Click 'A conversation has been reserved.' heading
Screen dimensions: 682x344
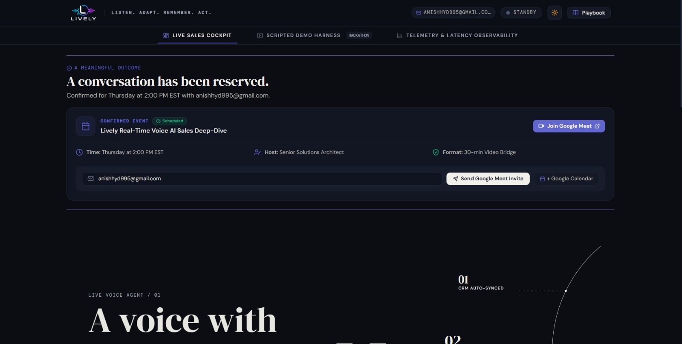coord(168,81)
